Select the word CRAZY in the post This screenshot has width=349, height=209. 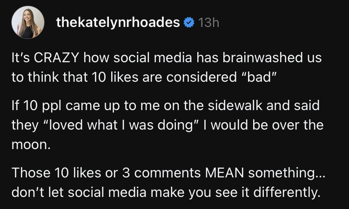pos(56,58)
